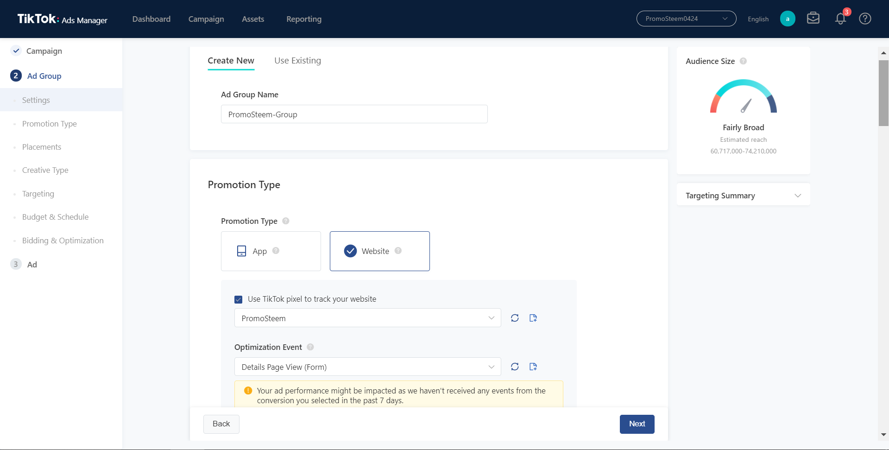
Task: Select the App promotion type
Action: click(271, 251)
